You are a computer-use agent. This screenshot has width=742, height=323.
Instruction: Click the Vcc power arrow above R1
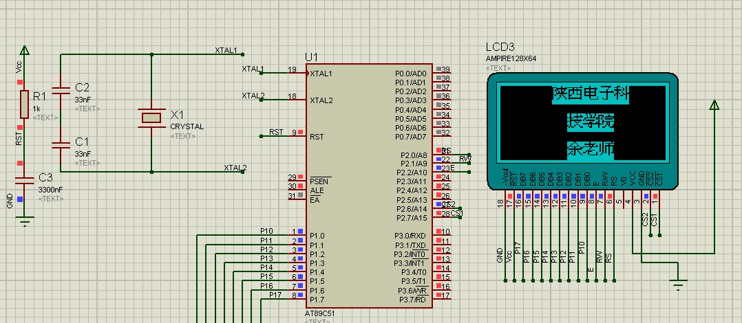click(x=25, y=50)
